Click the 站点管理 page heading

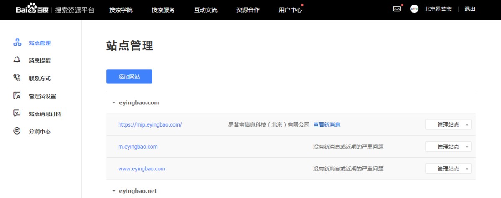coord(130,46)
